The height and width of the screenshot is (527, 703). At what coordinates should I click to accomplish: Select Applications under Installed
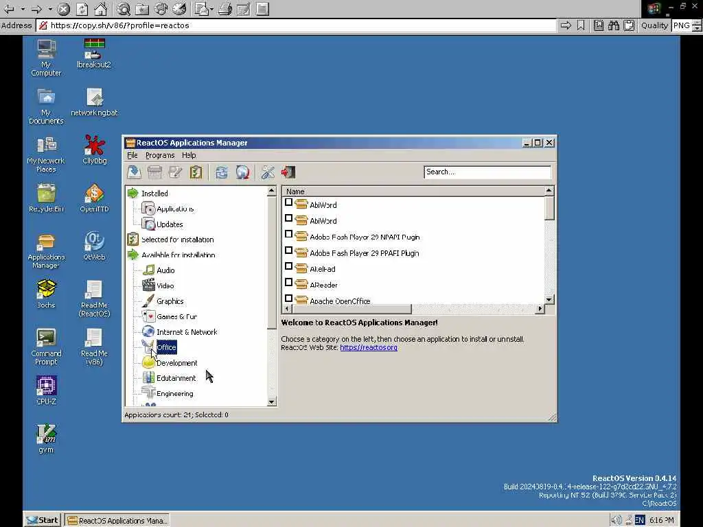pos(175,209)
